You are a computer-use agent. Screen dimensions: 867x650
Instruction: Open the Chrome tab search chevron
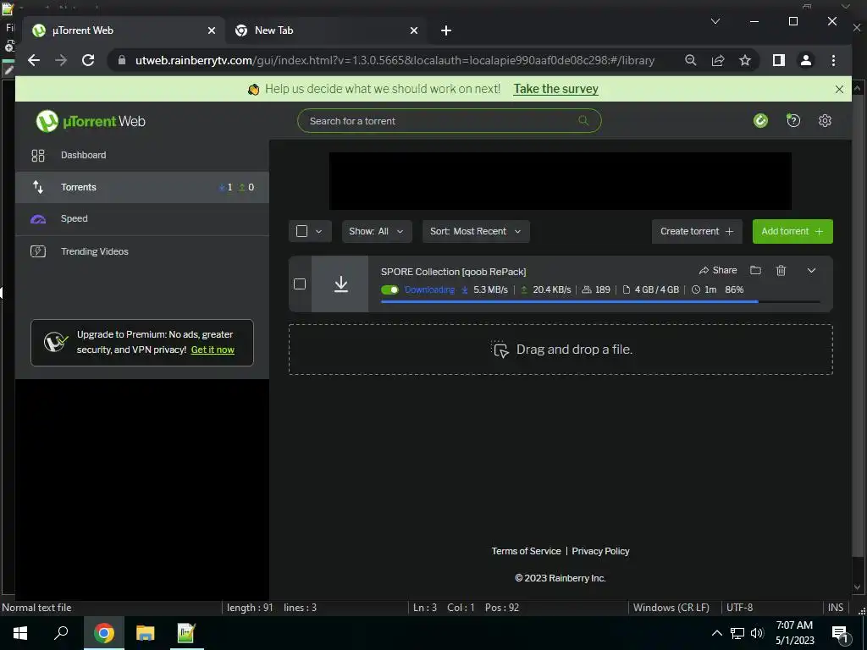pyautogui.click(x=715, y=21)
